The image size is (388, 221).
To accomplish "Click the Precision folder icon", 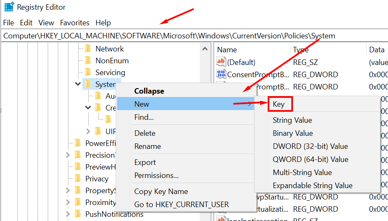I will (x=78, y=155).
